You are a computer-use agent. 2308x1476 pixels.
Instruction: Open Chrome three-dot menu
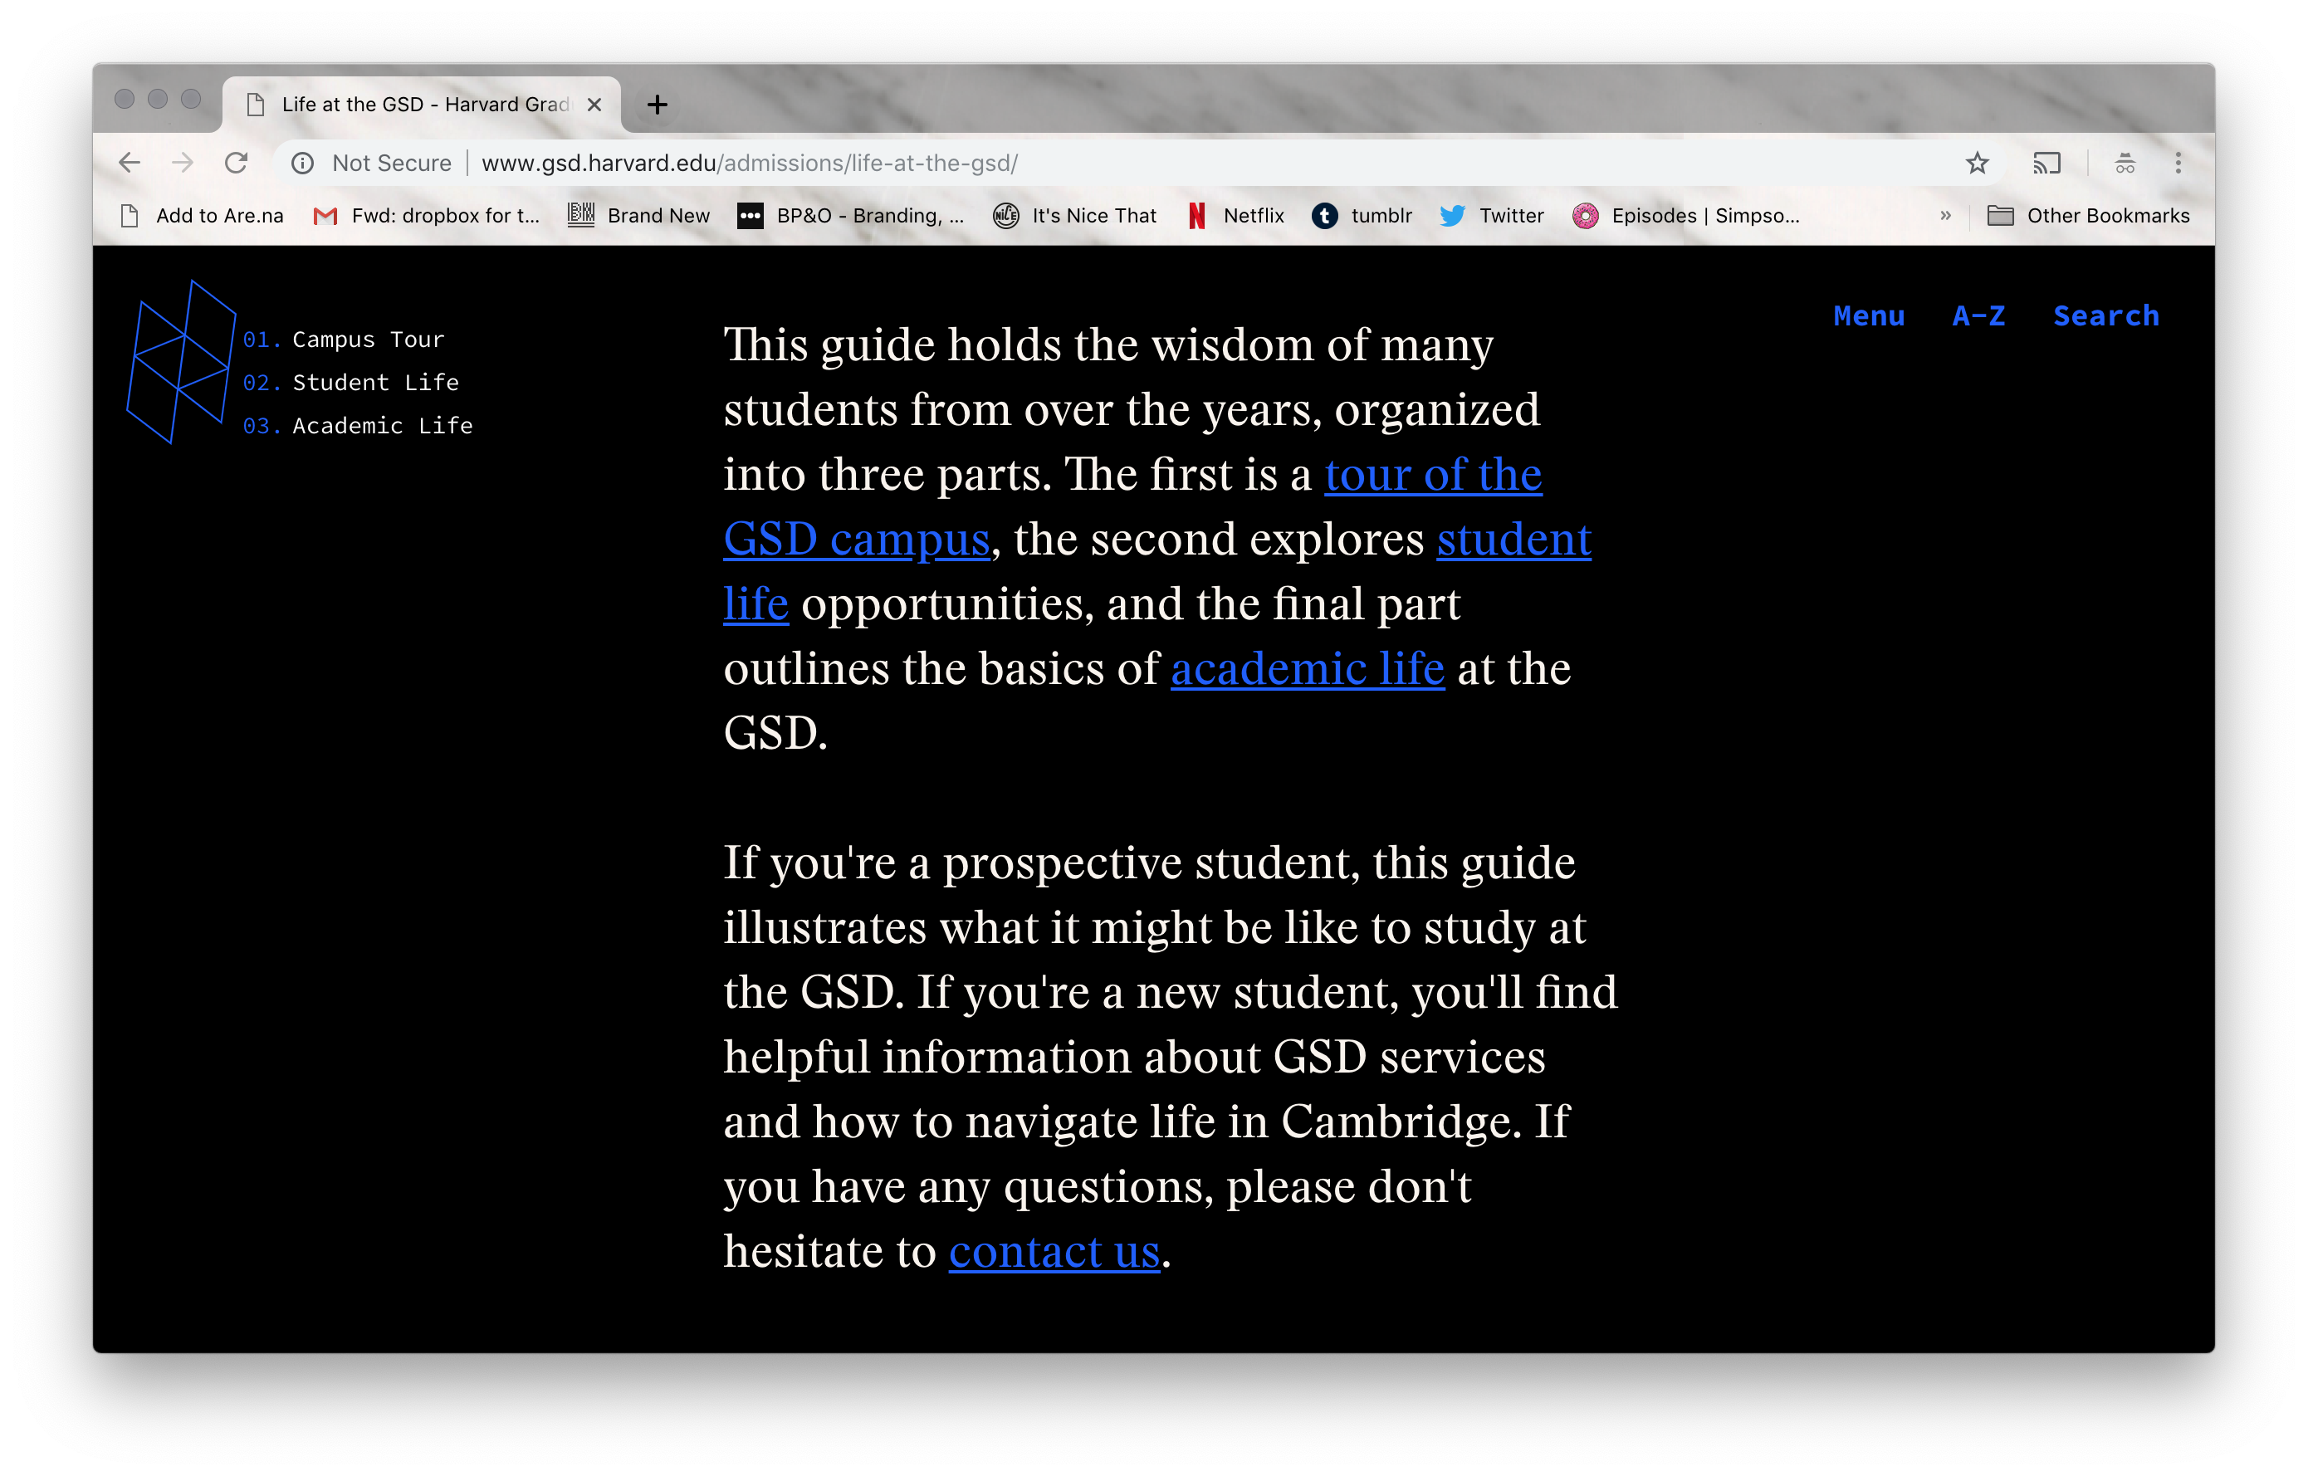click(x=2178, y=163)
